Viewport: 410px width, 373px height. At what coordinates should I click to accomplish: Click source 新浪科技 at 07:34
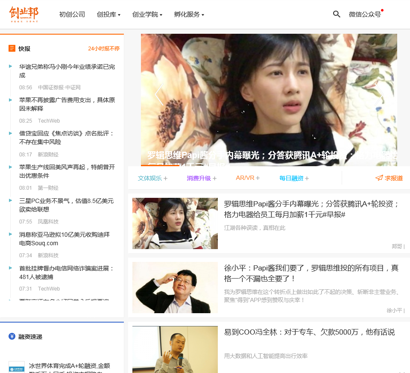pos(48,256)
